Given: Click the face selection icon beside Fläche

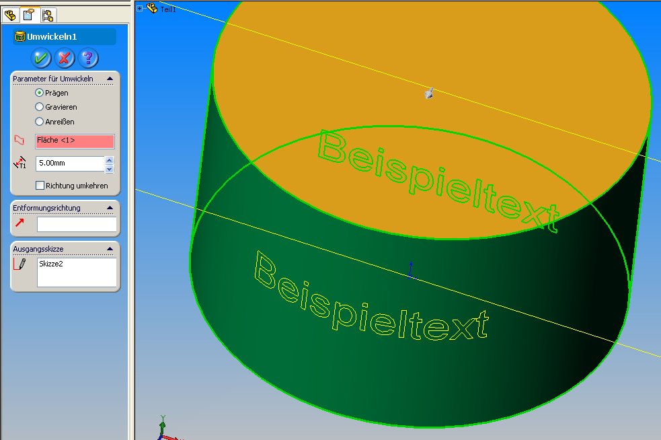Looking at the screenshot, I should (20, 140).
